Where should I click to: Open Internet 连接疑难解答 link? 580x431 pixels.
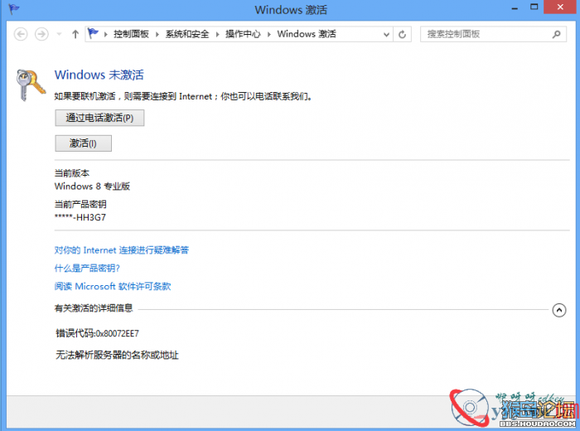121,250
